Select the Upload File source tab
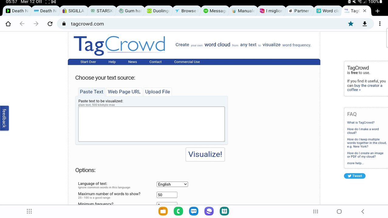 coord(158,92)
